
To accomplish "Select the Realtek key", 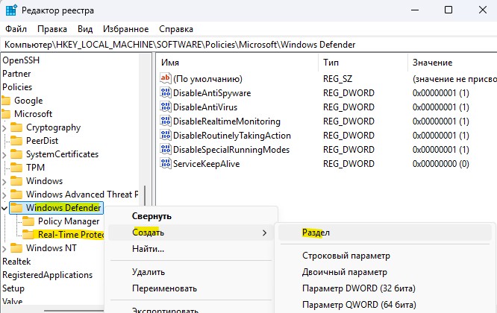I will (16, 262).
